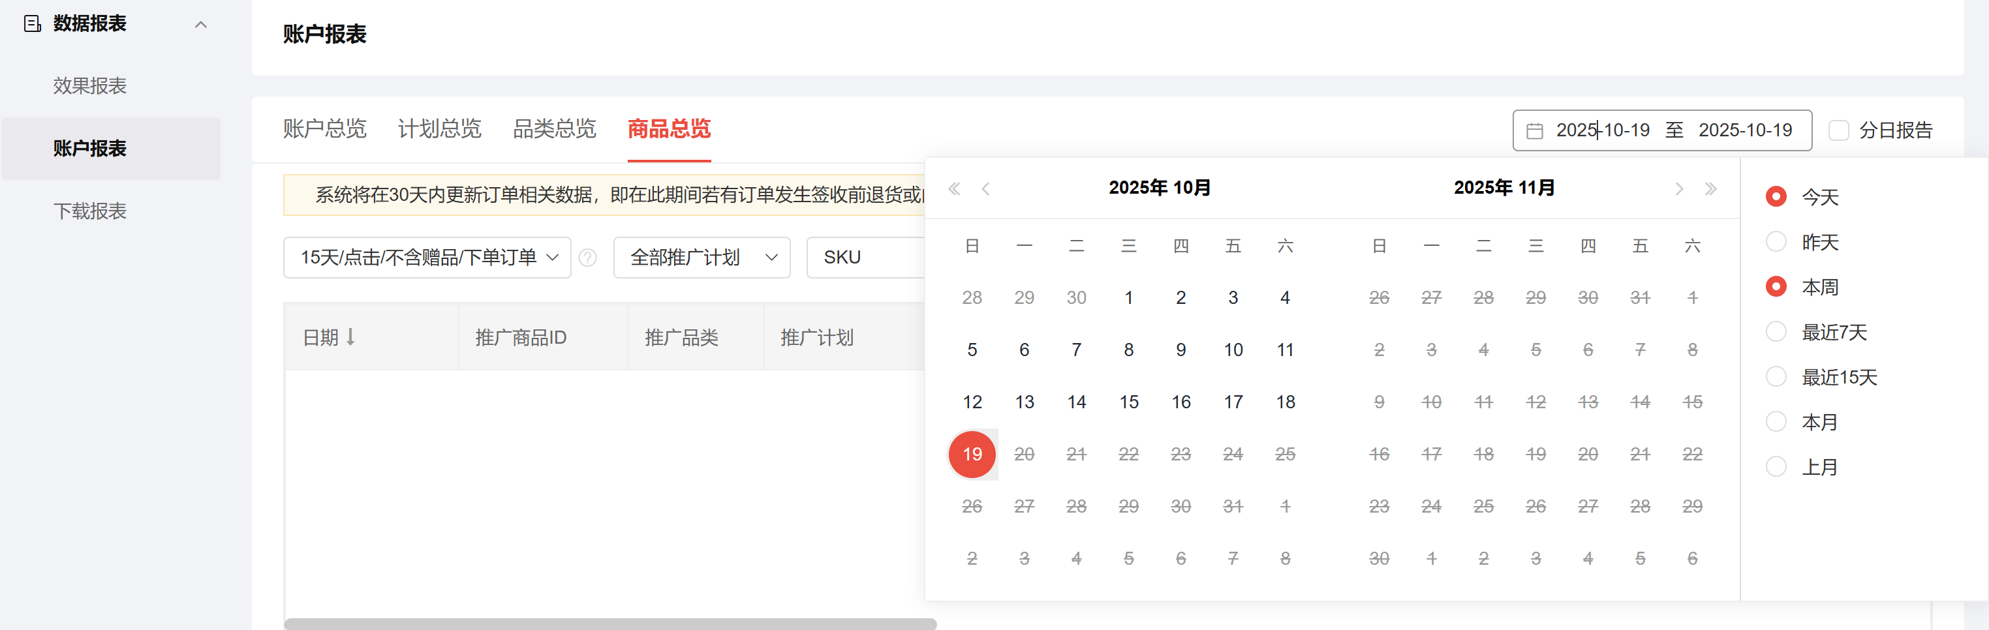Choose the 最近7天 radio option
This screenshot has height=630, width=1989.
point(1776,332)
